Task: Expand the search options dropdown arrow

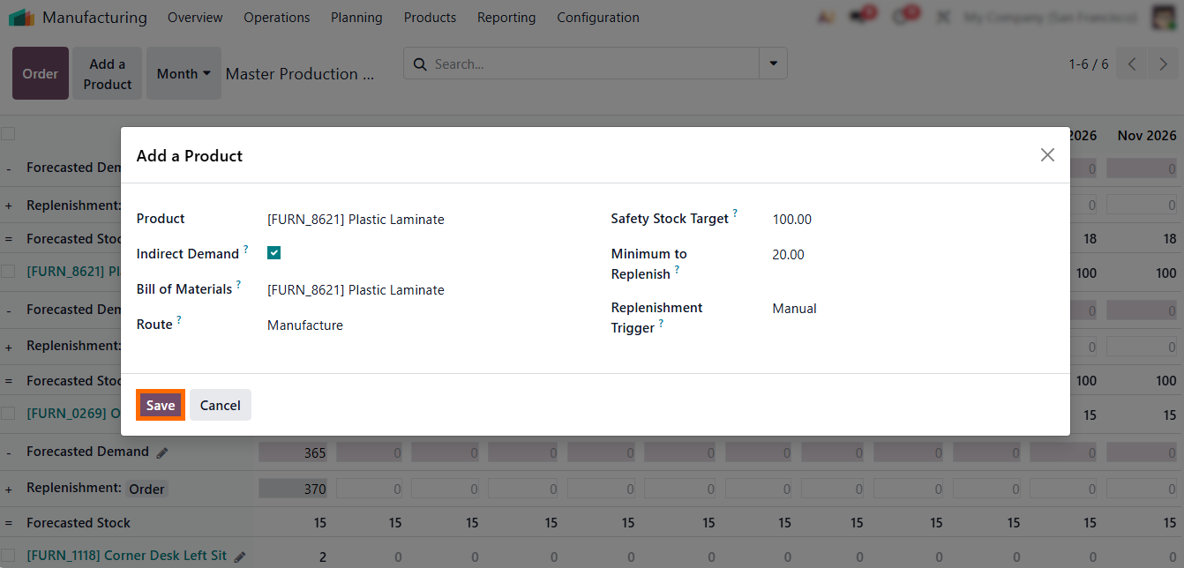Action: coord(773,64)
